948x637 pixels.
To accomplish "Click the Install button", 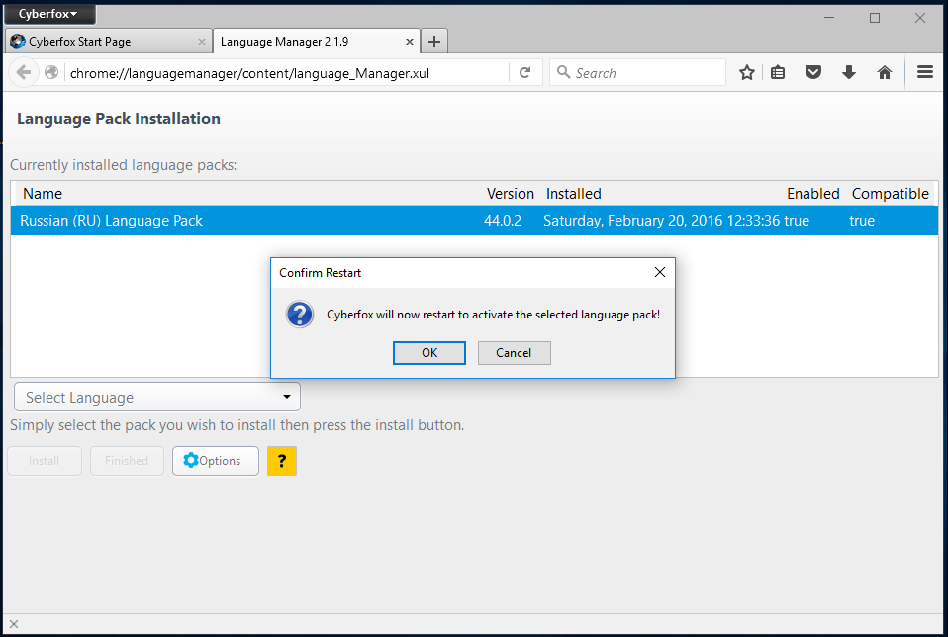I will coord(45,461).
